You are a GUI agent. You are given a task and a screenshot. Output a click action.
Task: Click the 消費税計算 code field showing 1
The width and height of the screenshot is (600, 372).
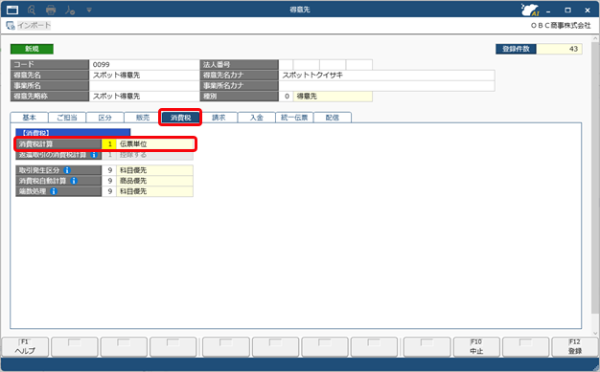pyautogui.click(x=109, y=144)
